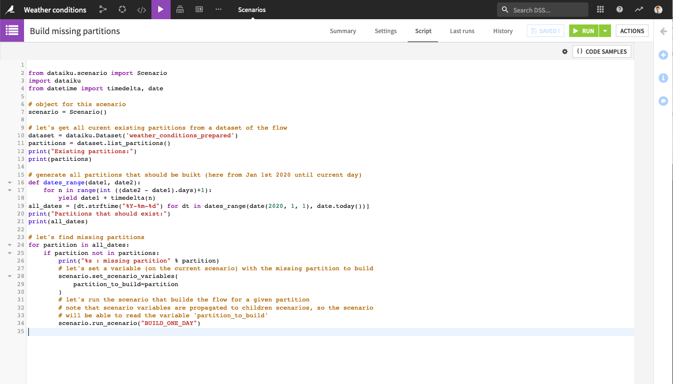673x384 pixels.
Task: Open the discussions chat bubble icon
Action: (663, 101)
